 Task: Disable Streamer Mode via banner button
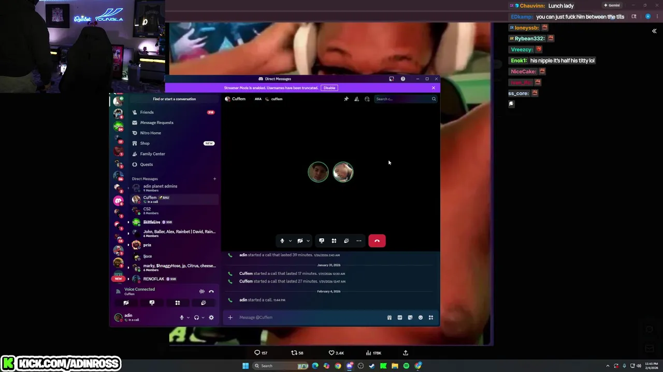point(329,88)
